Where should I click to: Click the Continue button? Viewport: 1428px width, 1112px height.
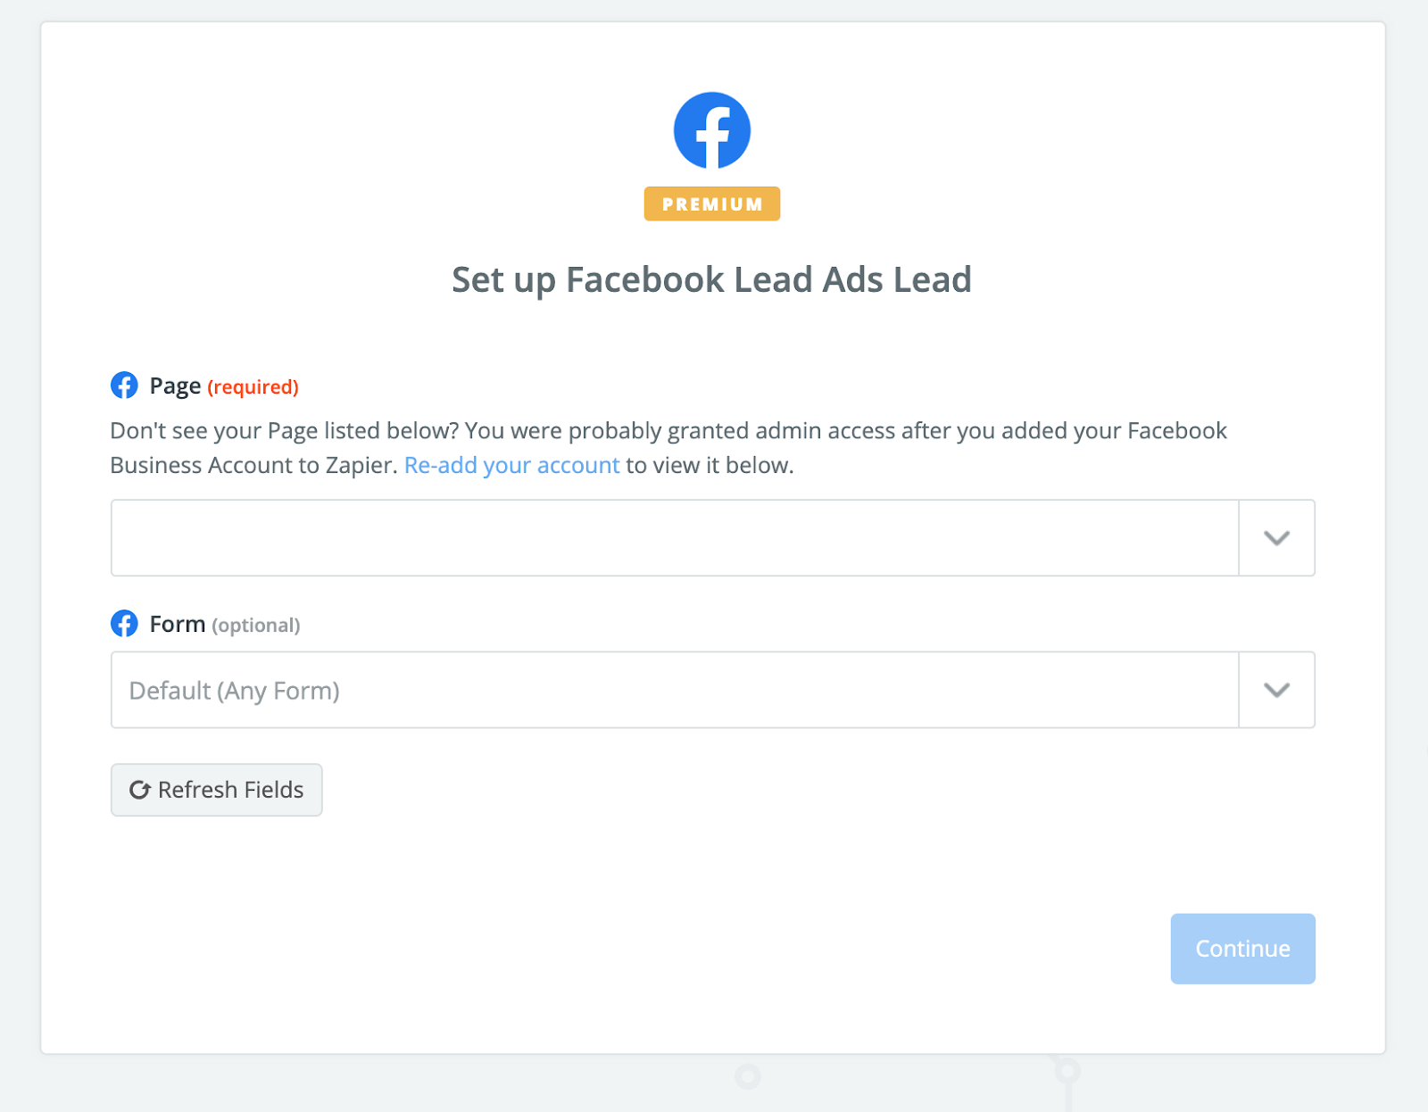[x=1242, y=949]
